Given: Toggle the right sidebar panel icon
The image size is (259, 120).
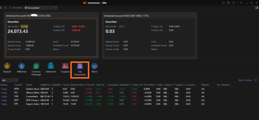Looking at the screenshot, I should coord(256,8).
